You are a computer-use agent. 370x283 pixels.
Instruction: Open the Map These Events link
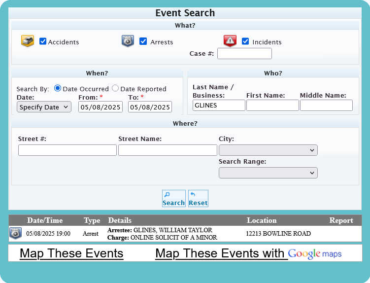click(71, 253)
